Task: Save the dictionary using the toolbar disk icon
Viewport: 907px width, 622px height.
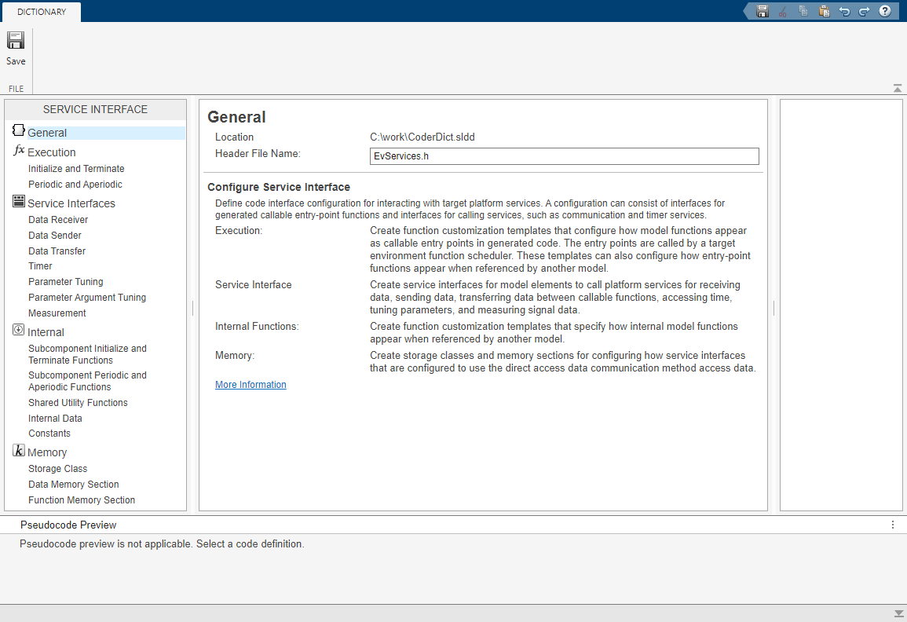Action: (762, 11)
